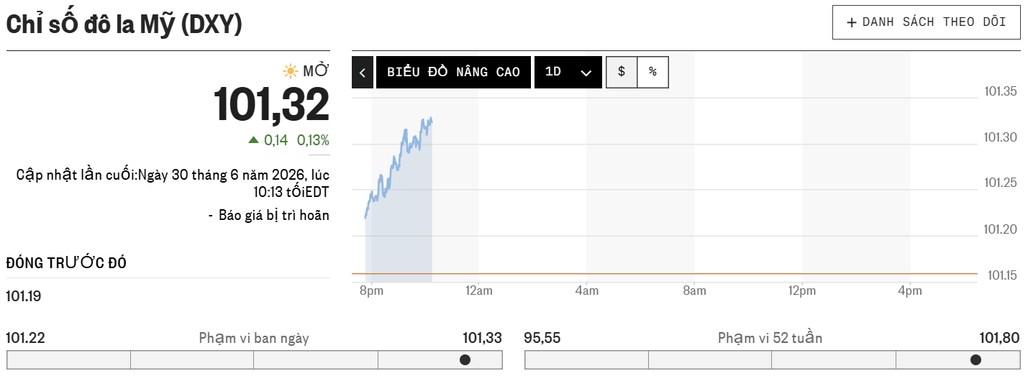This screenshot has height=376, width=1028.
Task: Click the ĐÓNG TRƯỚC ĐÓ label
Action: [66, 263]
